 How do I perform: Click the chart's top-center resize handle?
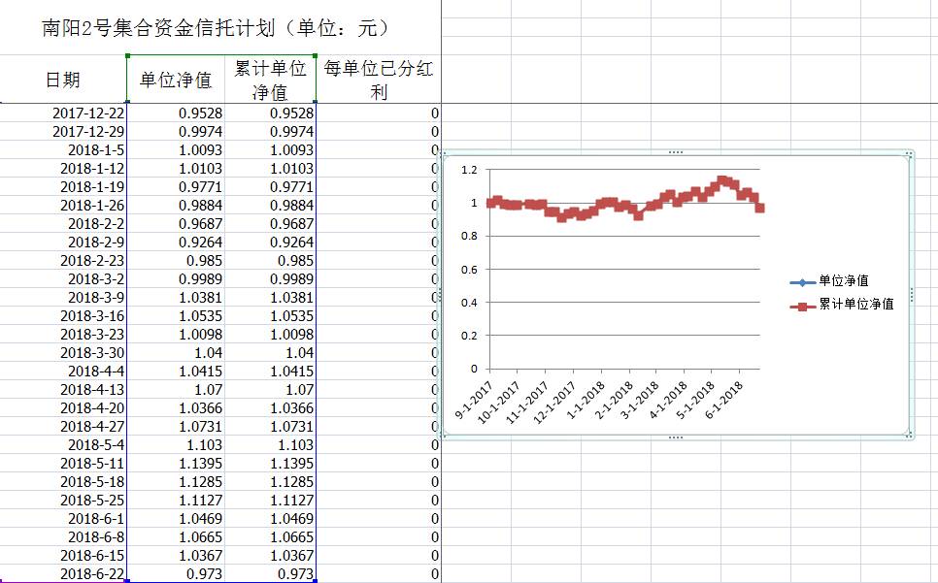[676, 152]
